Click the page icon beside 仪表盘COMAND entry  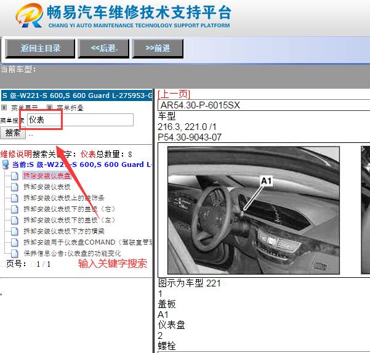click(14, 243)
